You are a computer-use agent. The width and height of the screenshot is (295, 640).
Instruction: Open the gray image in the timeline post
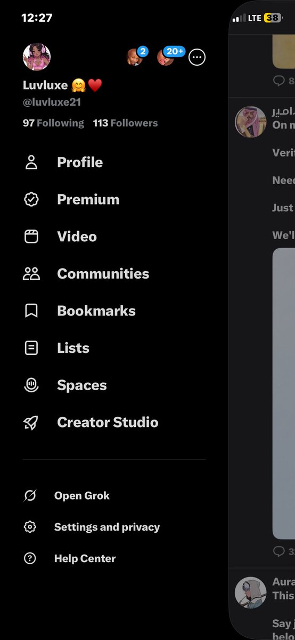284,393
